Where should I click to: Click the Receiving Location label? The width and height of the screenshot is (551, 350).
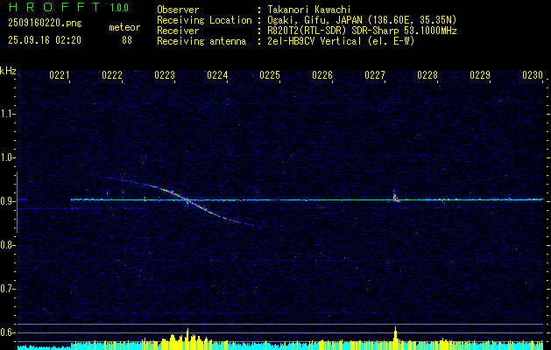204,20
